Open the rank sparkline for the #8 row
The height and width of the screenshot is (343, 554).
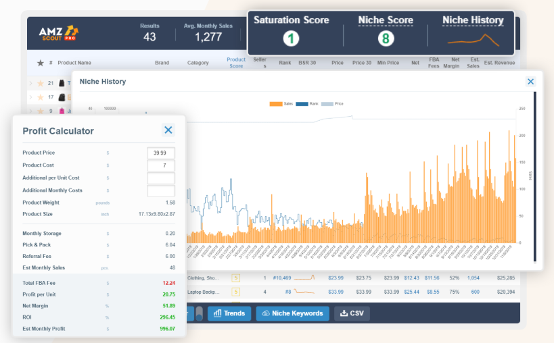pyautogui.click(x=304, y=292)
